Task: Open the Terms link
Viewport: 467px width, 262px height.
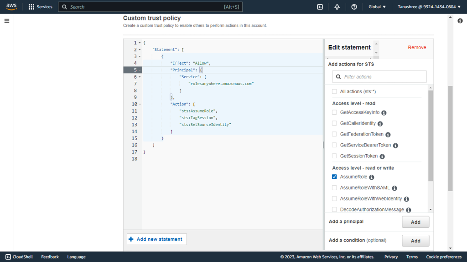Action: point(412,257)
